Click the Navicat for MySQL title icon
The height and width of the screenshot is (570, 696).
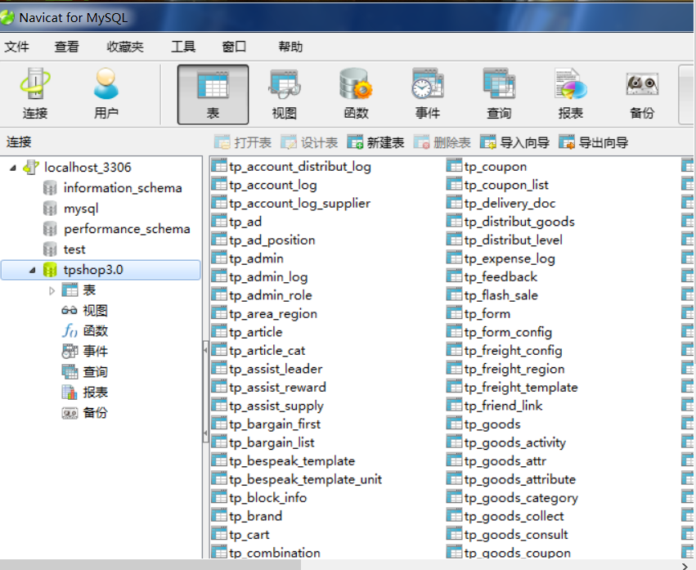pos(7,17)
